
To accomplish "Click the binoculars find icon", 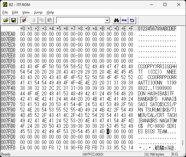I will coord(116,20).
